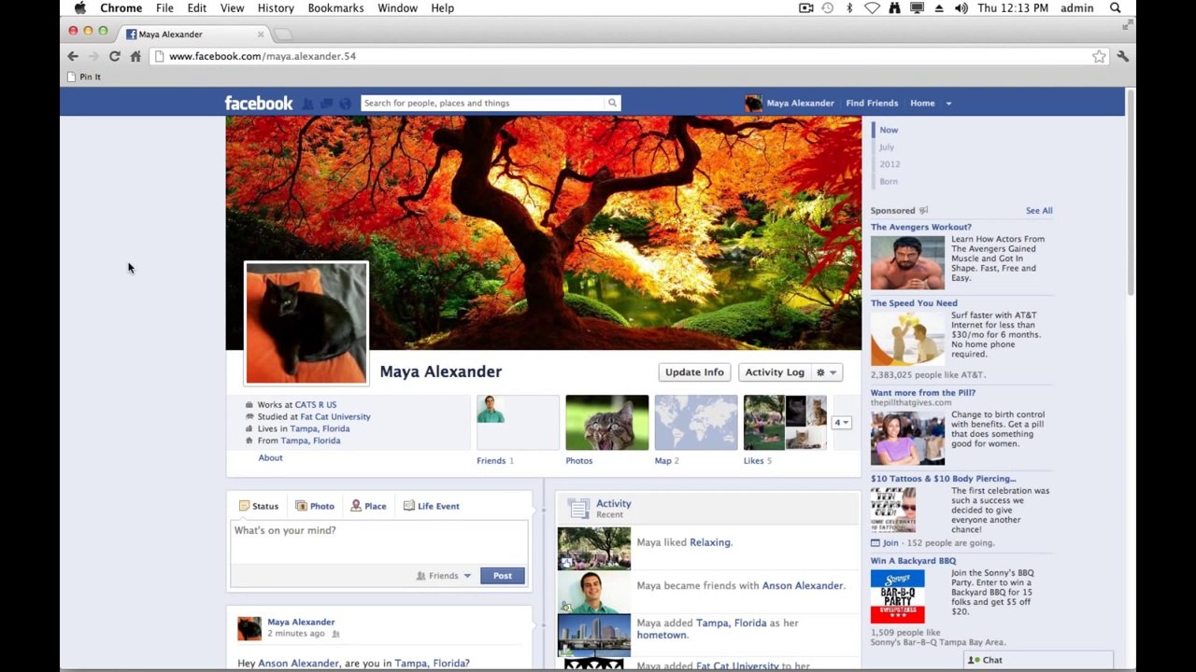Open friend requests icon in Facebook header
Screen dimensions: 1196x672
(307, 104)
